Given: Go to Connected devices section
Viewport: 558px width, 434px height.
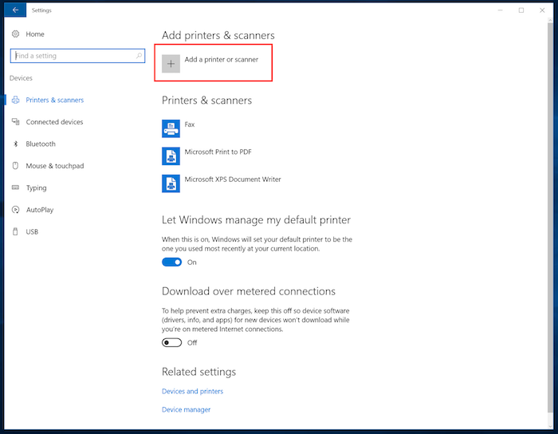Looking at the screenshot, I should coord(54,122).
